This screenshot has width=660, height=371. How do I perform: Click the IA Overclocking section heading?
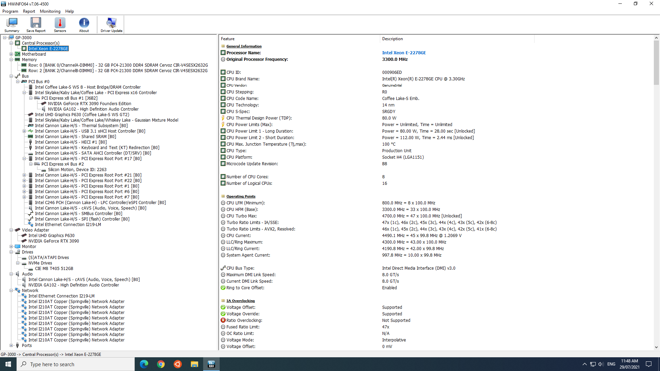click(240, 301)
